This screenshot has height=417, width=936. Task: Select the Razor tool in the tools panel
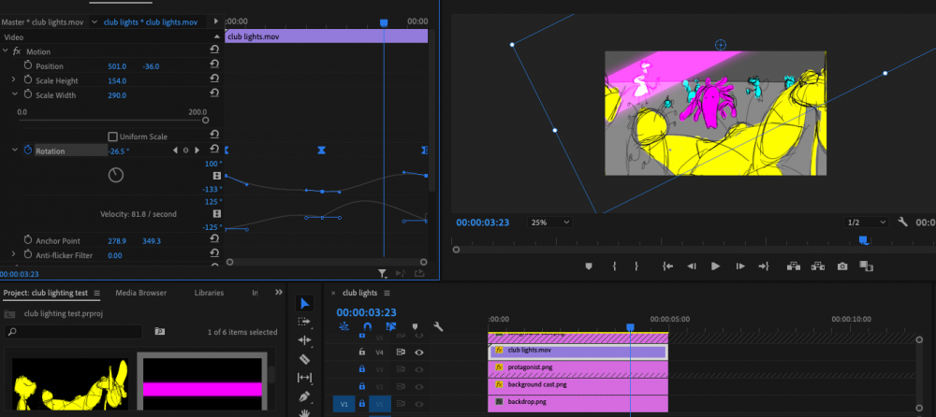point(304,359)
